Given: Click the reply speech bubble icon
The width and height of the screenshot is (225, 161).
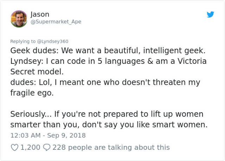Looking at the screenshot, I should click(46, 148).
